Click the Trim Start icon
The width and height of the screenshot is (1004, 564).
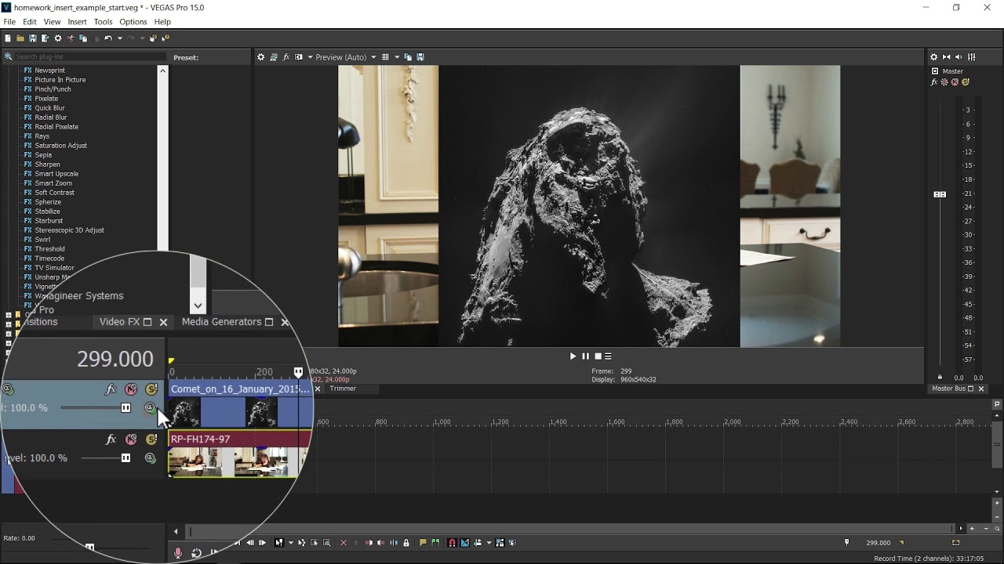coord(369,543)
